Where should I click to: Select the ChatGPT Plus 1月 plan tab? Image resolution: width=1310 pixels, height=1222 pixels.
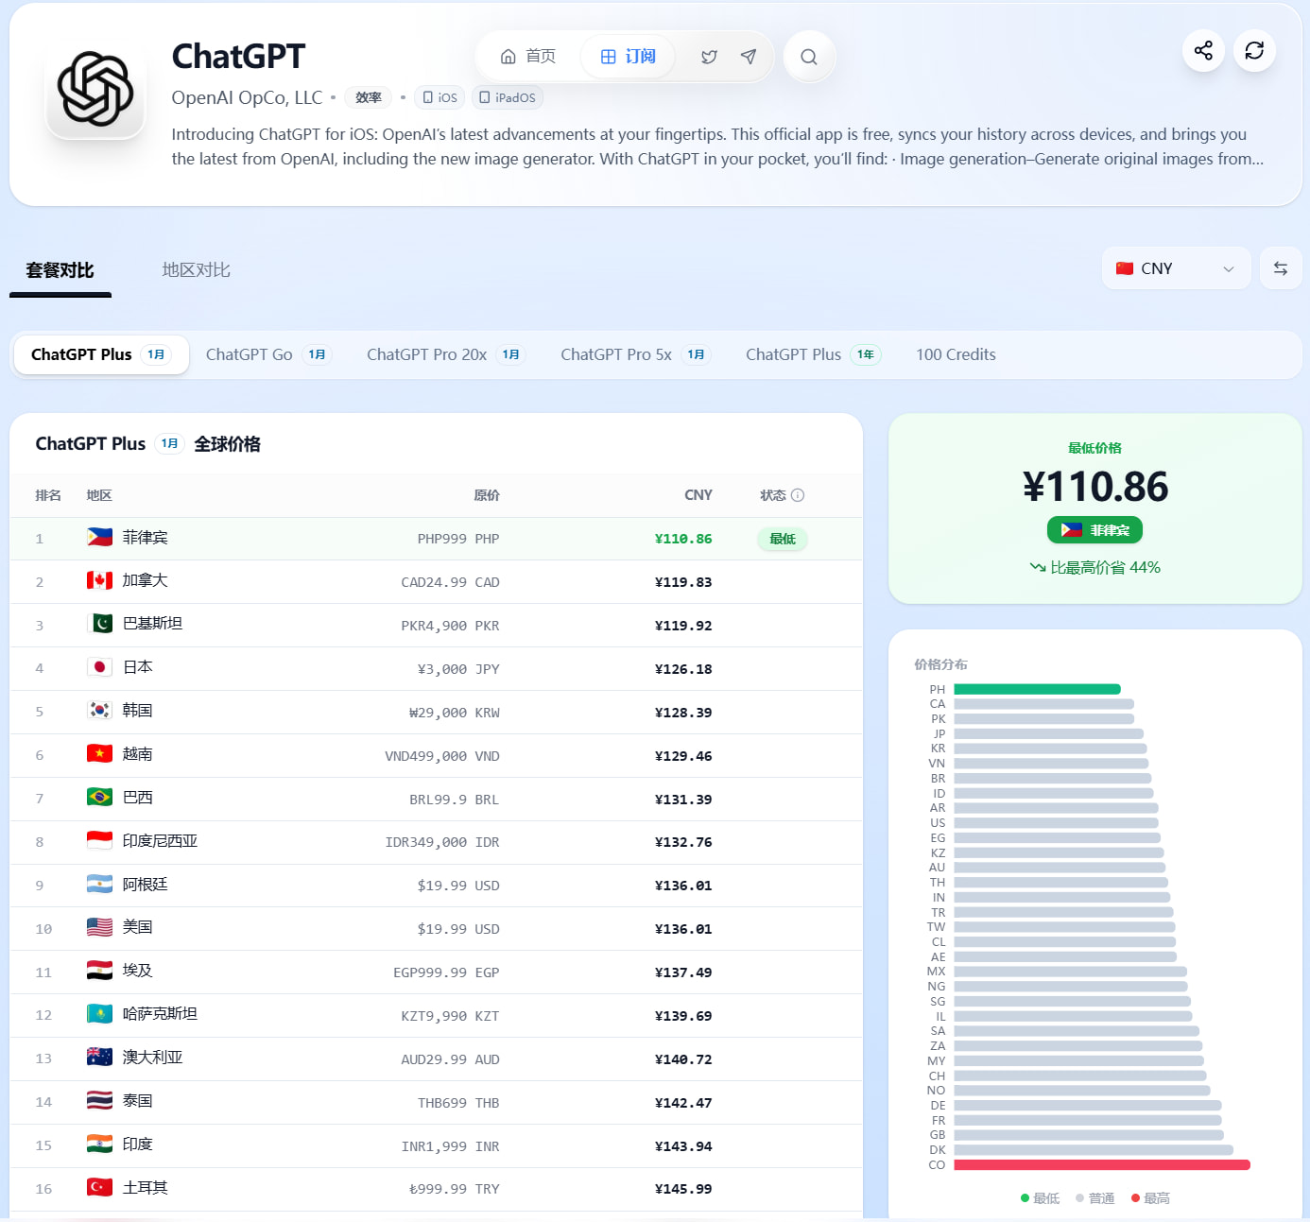[x=101, y=354]
